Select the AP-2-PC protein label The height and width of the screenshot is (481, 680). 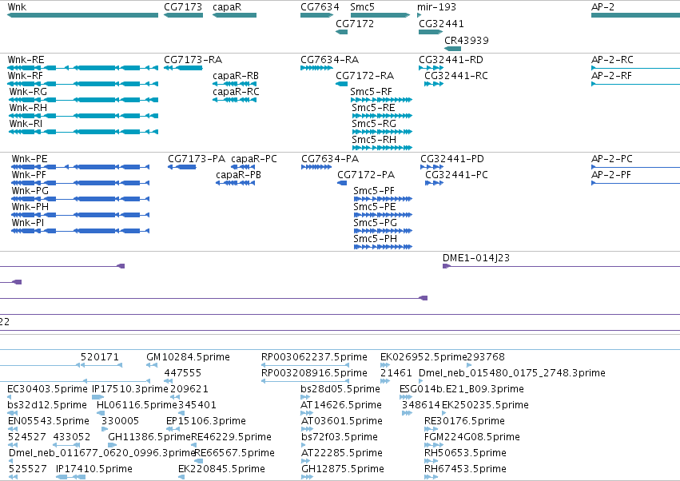612,159
